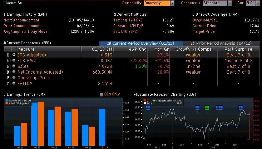Click the Standard consensus field
The image size is (262, 149).
(x=215, y=3)
